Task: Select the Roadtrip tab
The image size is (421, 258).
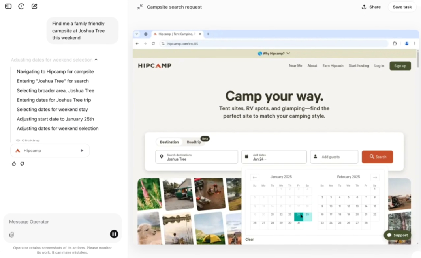Action: (x=194, y=142)
